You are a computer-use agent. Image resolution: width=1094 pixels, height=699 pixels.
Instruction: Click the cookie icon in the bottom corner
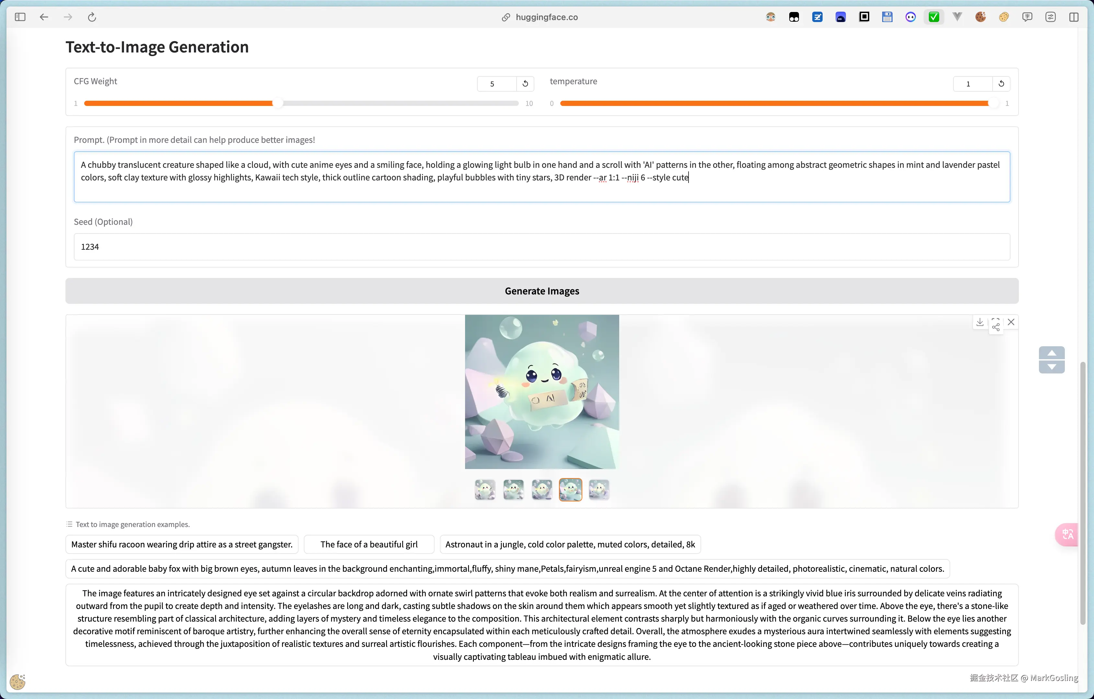[18, 682]
